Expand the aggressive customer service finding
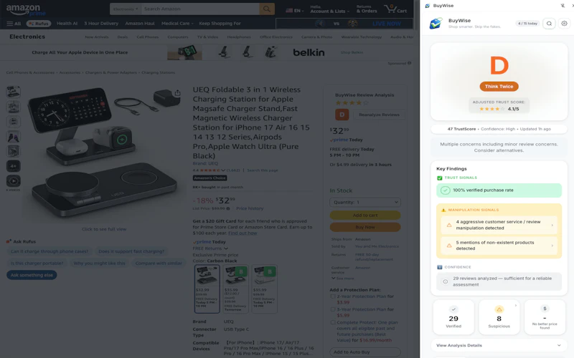Viewport: 574px width, 358px height. click(x=499, y=225)
